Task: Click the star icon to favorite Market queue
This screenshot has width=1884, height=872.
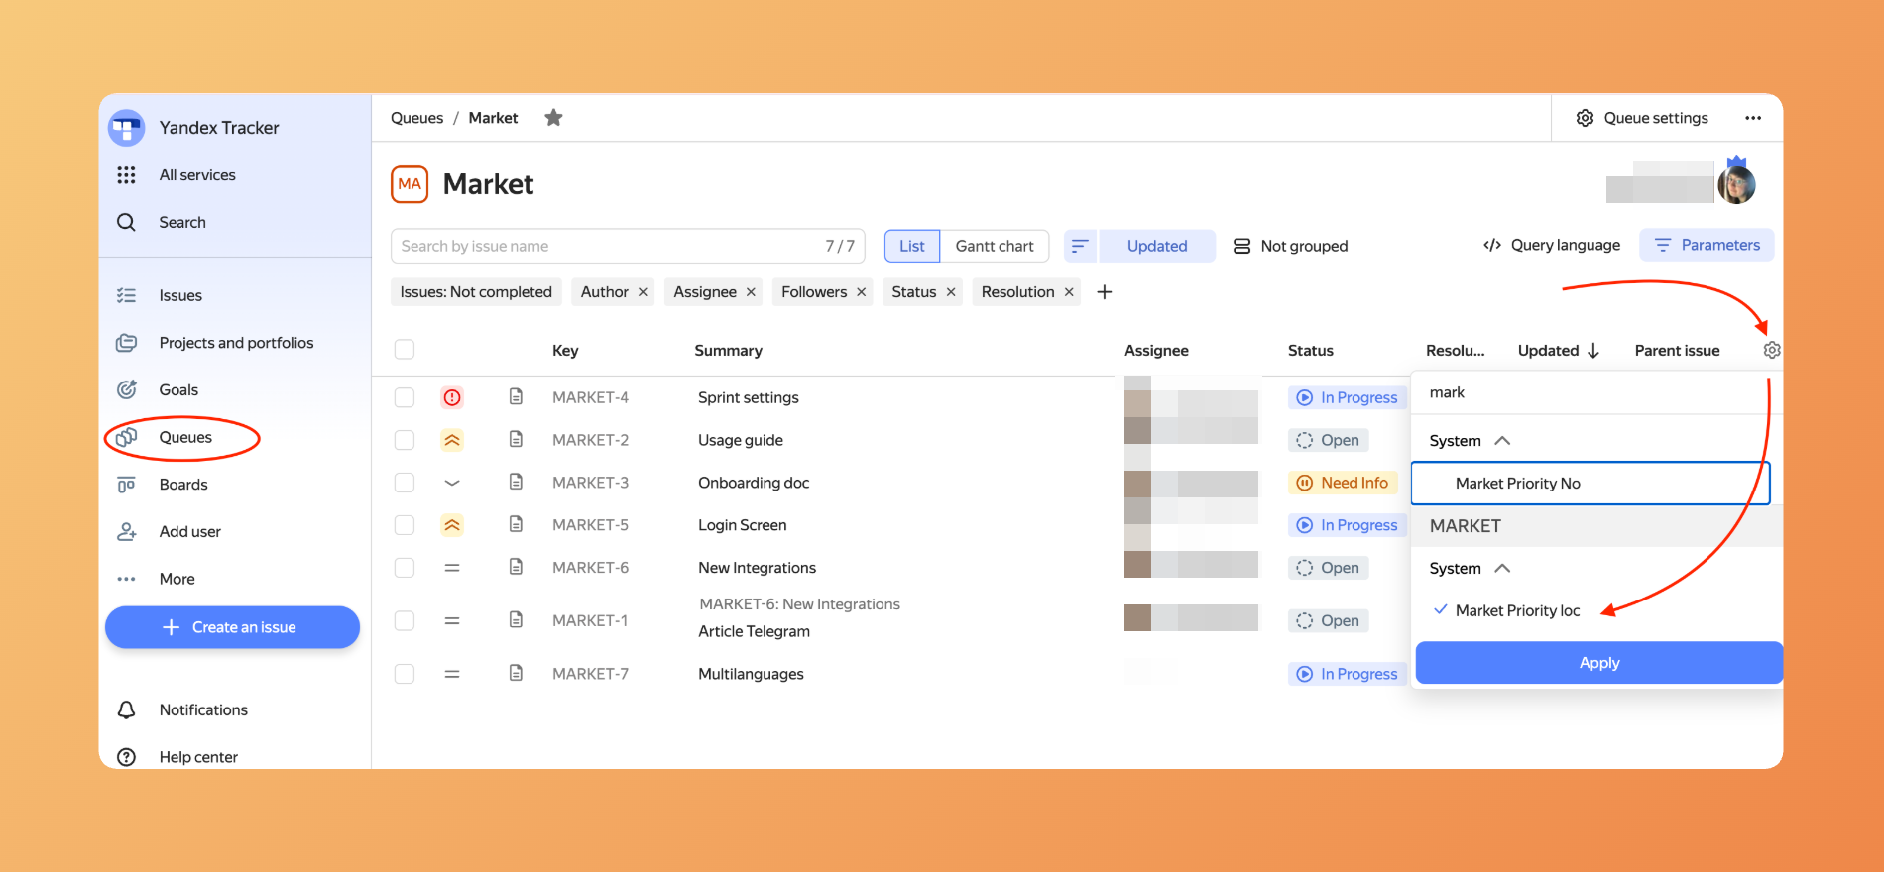Action: tap(553, 118)
